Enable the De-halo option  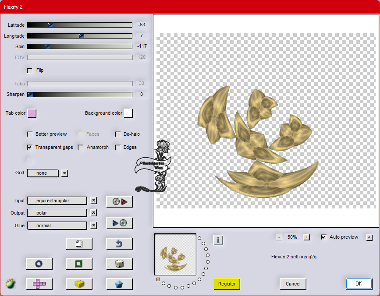click(x=118, y=134)
